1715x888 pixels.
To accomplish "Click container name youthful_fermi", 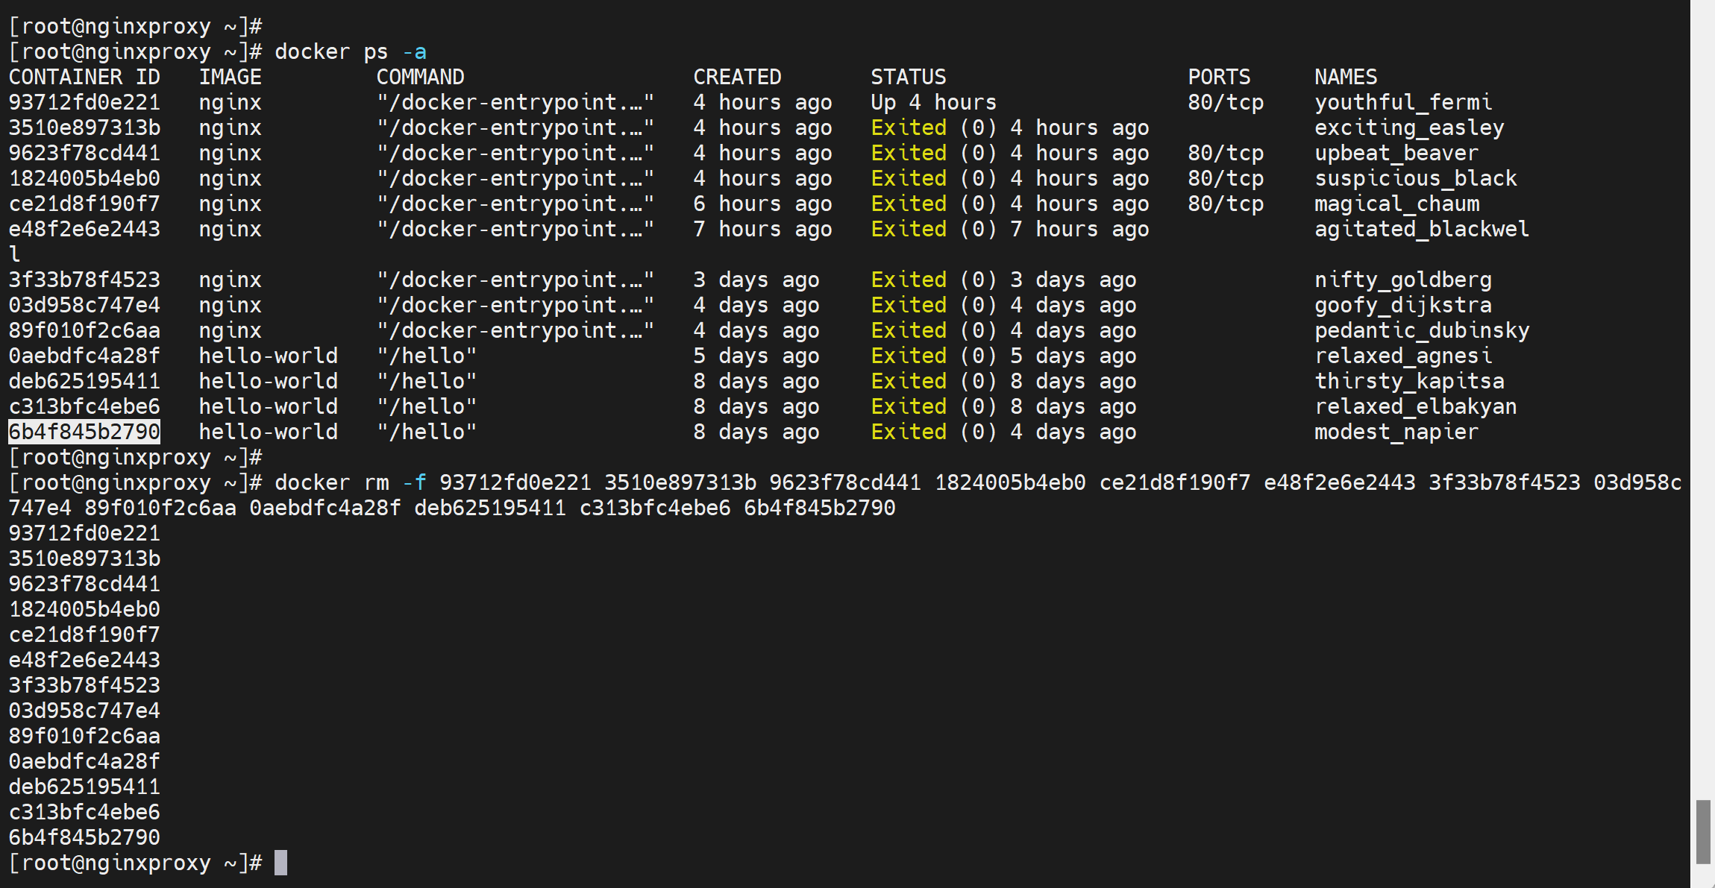I will pos(1402,102).
